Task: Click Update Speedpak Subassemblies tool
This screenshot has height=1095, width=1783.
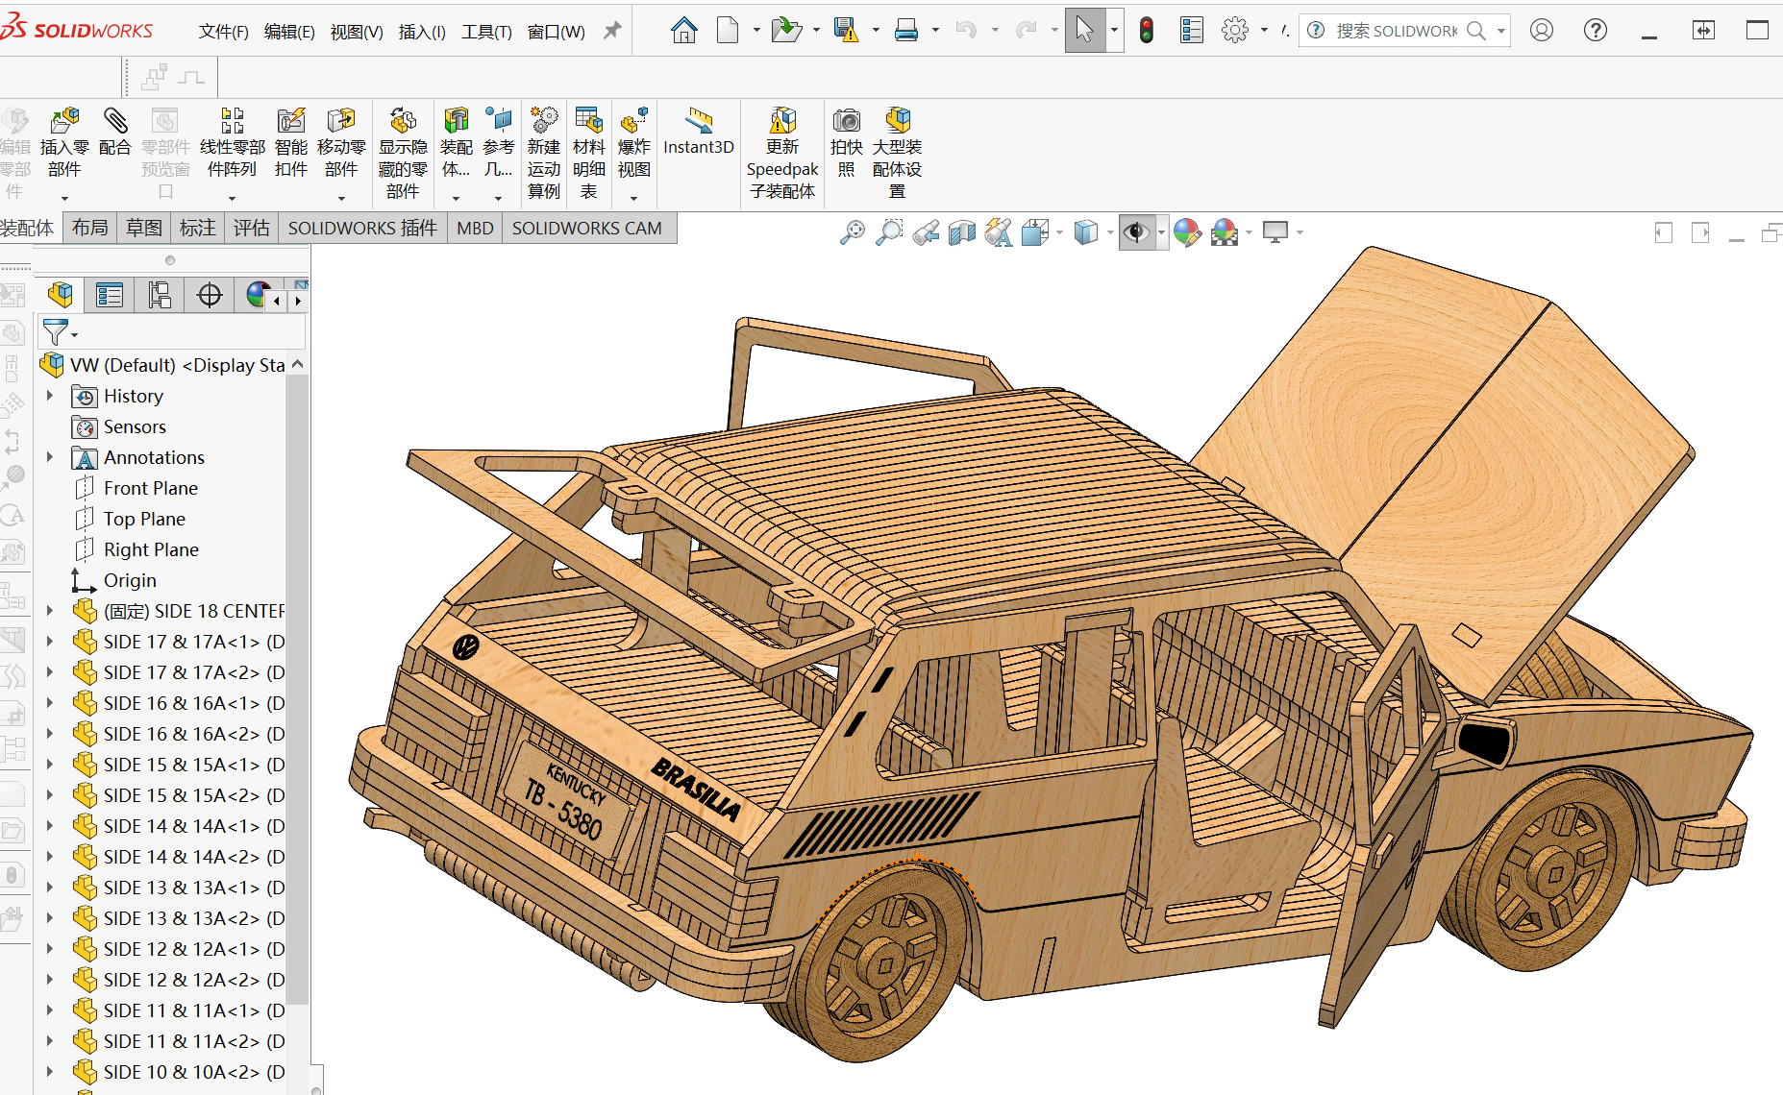Action: [782, 153]
